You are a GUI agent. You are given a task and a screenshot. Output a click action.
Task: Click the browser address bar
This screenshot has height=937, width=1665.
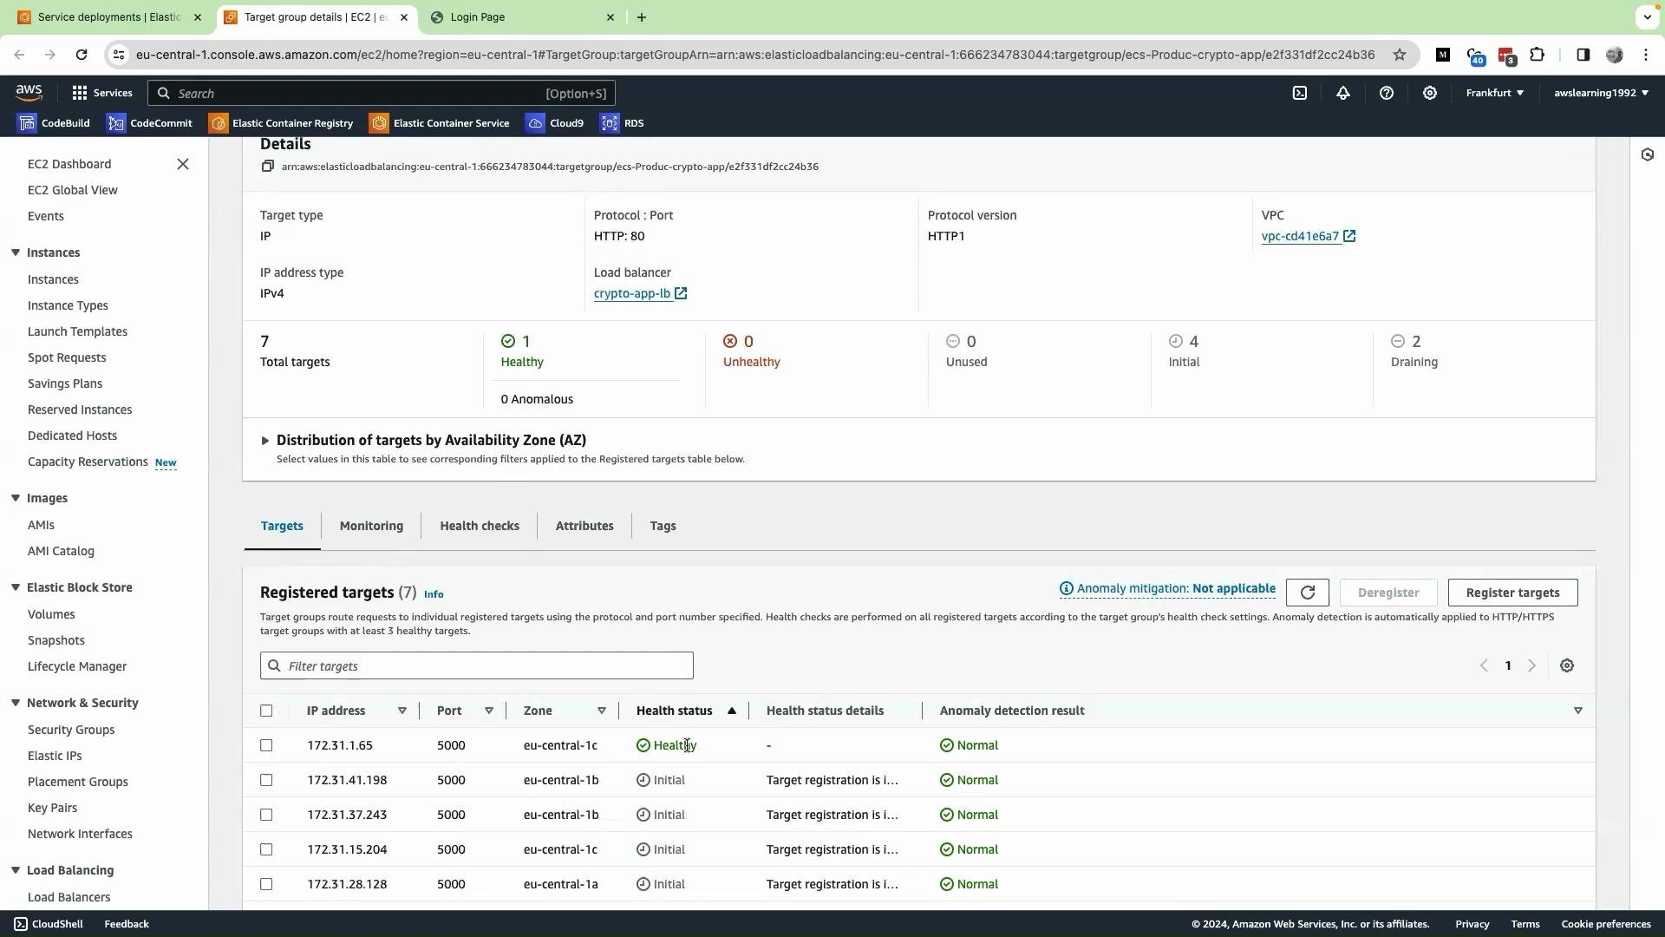[x=754, y=55]
